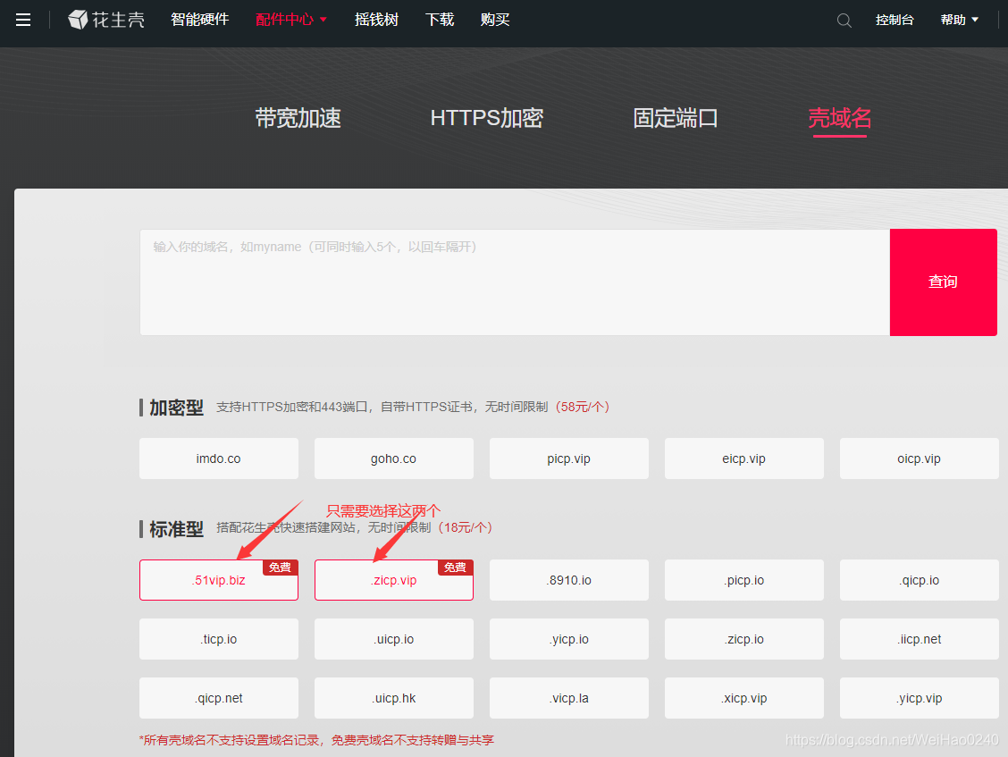Switch to 固定端口 tab

675,118
